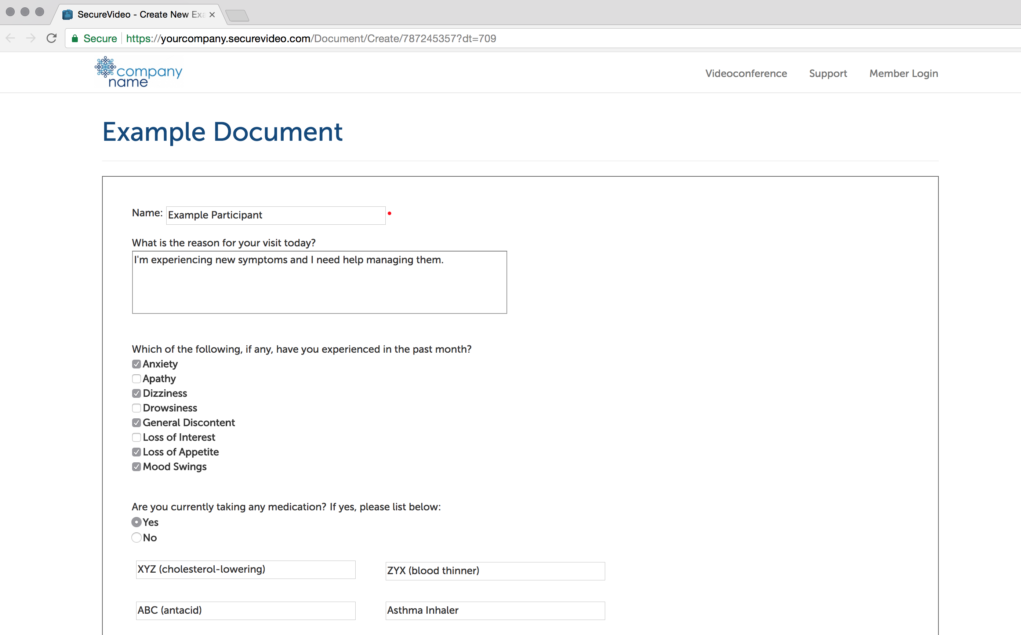
Task: Click the Secure label in address bar
Action: pyautogui.click(x=100, y=38)
